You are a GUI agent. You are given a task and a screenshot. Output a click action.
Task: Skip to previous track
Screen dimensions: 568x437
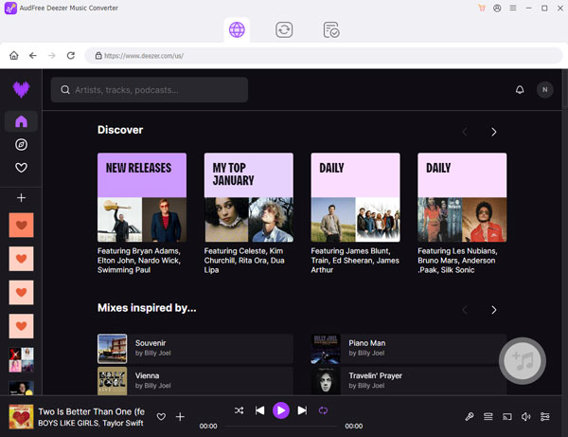click(x=259, y=410)
